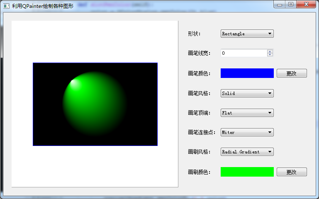Click the blue 画笔颜色 color swatch
319x199 pixels.
(x=247, y=73)
